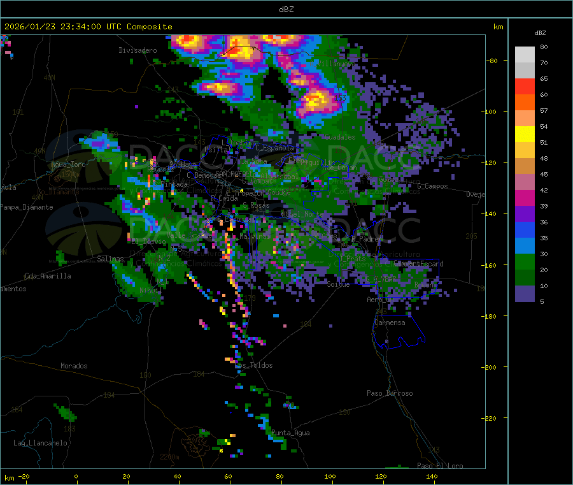Click the Cda_Amarilla map label
573x485 pixels.
pos(48,276)
